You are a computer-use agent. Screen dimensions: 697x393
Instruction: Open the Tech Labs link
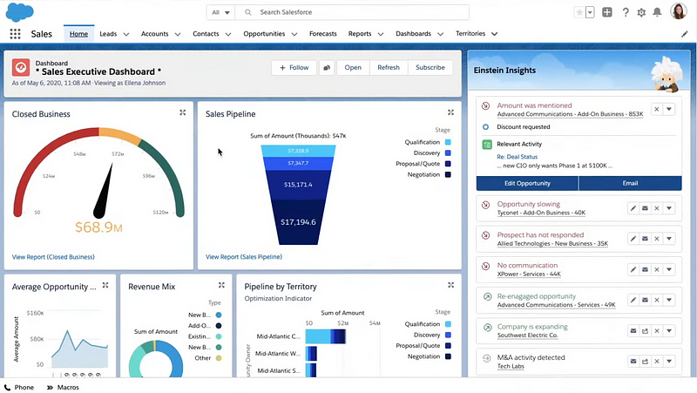click(511, 366)
